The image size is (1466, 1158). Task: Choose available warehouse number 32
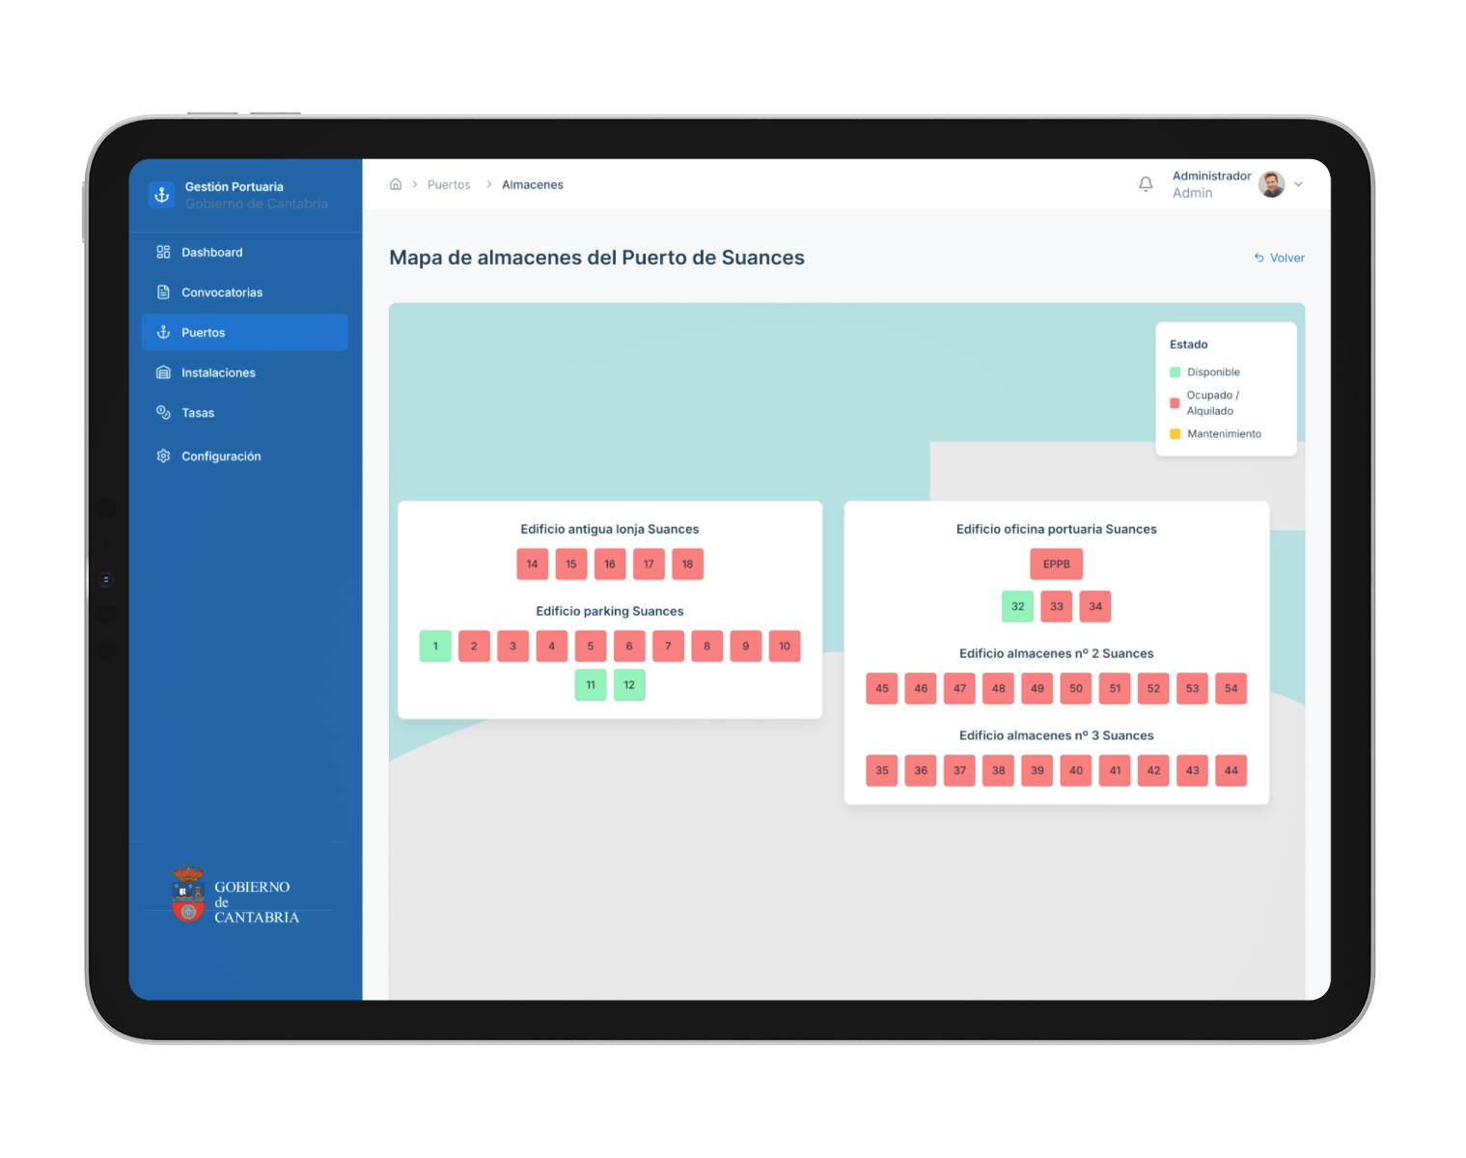click(1017, 607)
